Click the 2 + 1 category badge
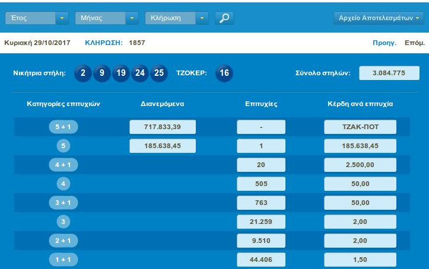 point(63,241)
